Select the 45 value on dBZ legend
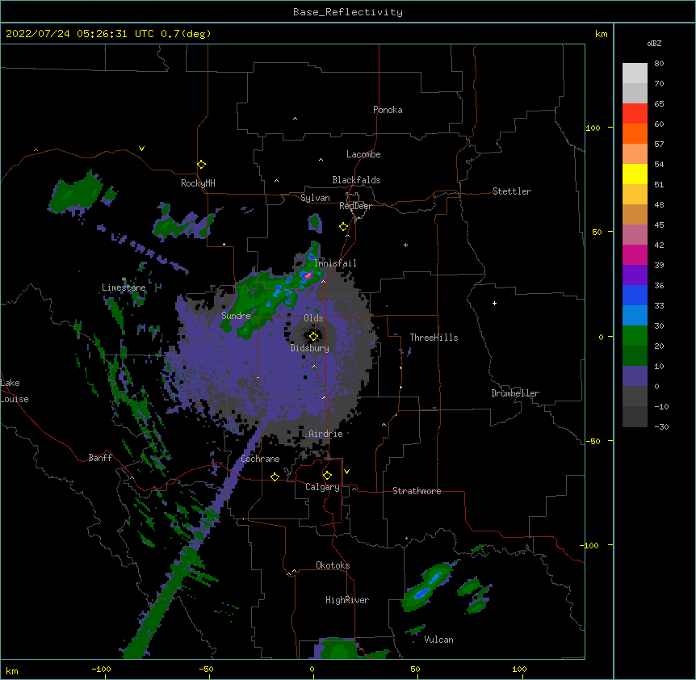Viewport: 696px width, 680px height. (659, 225)
